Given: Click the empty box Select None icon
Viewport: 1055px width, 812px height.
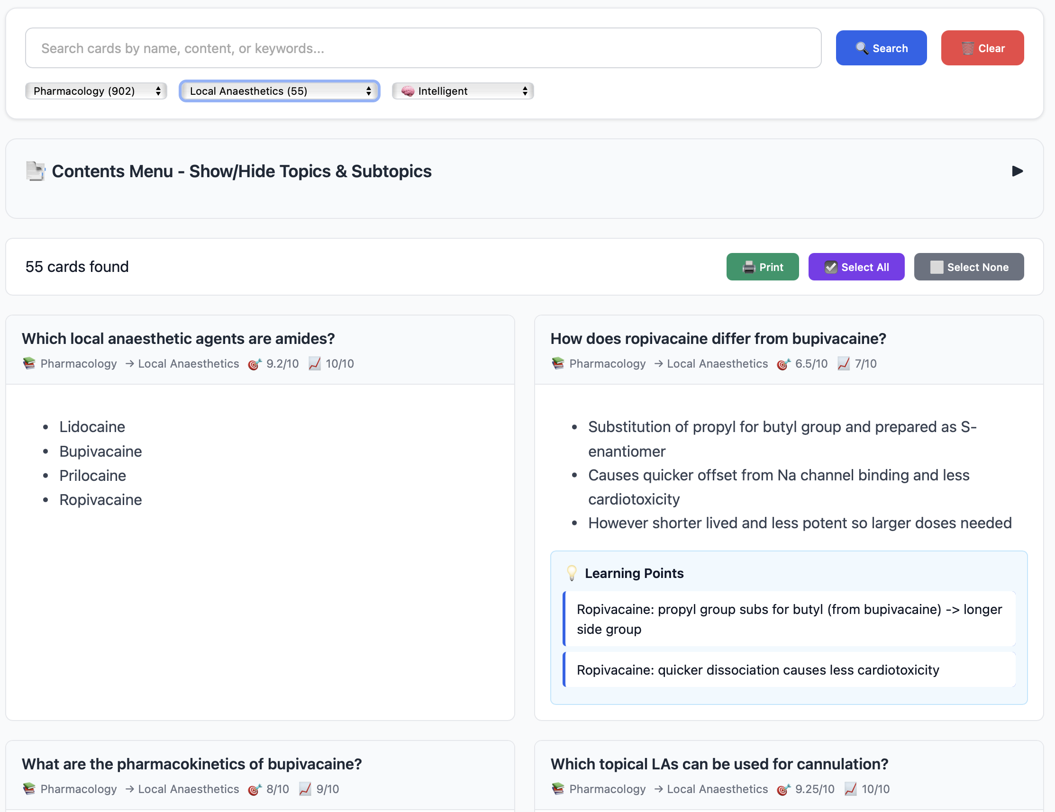Looking at the screenshot, I should 936,267.
